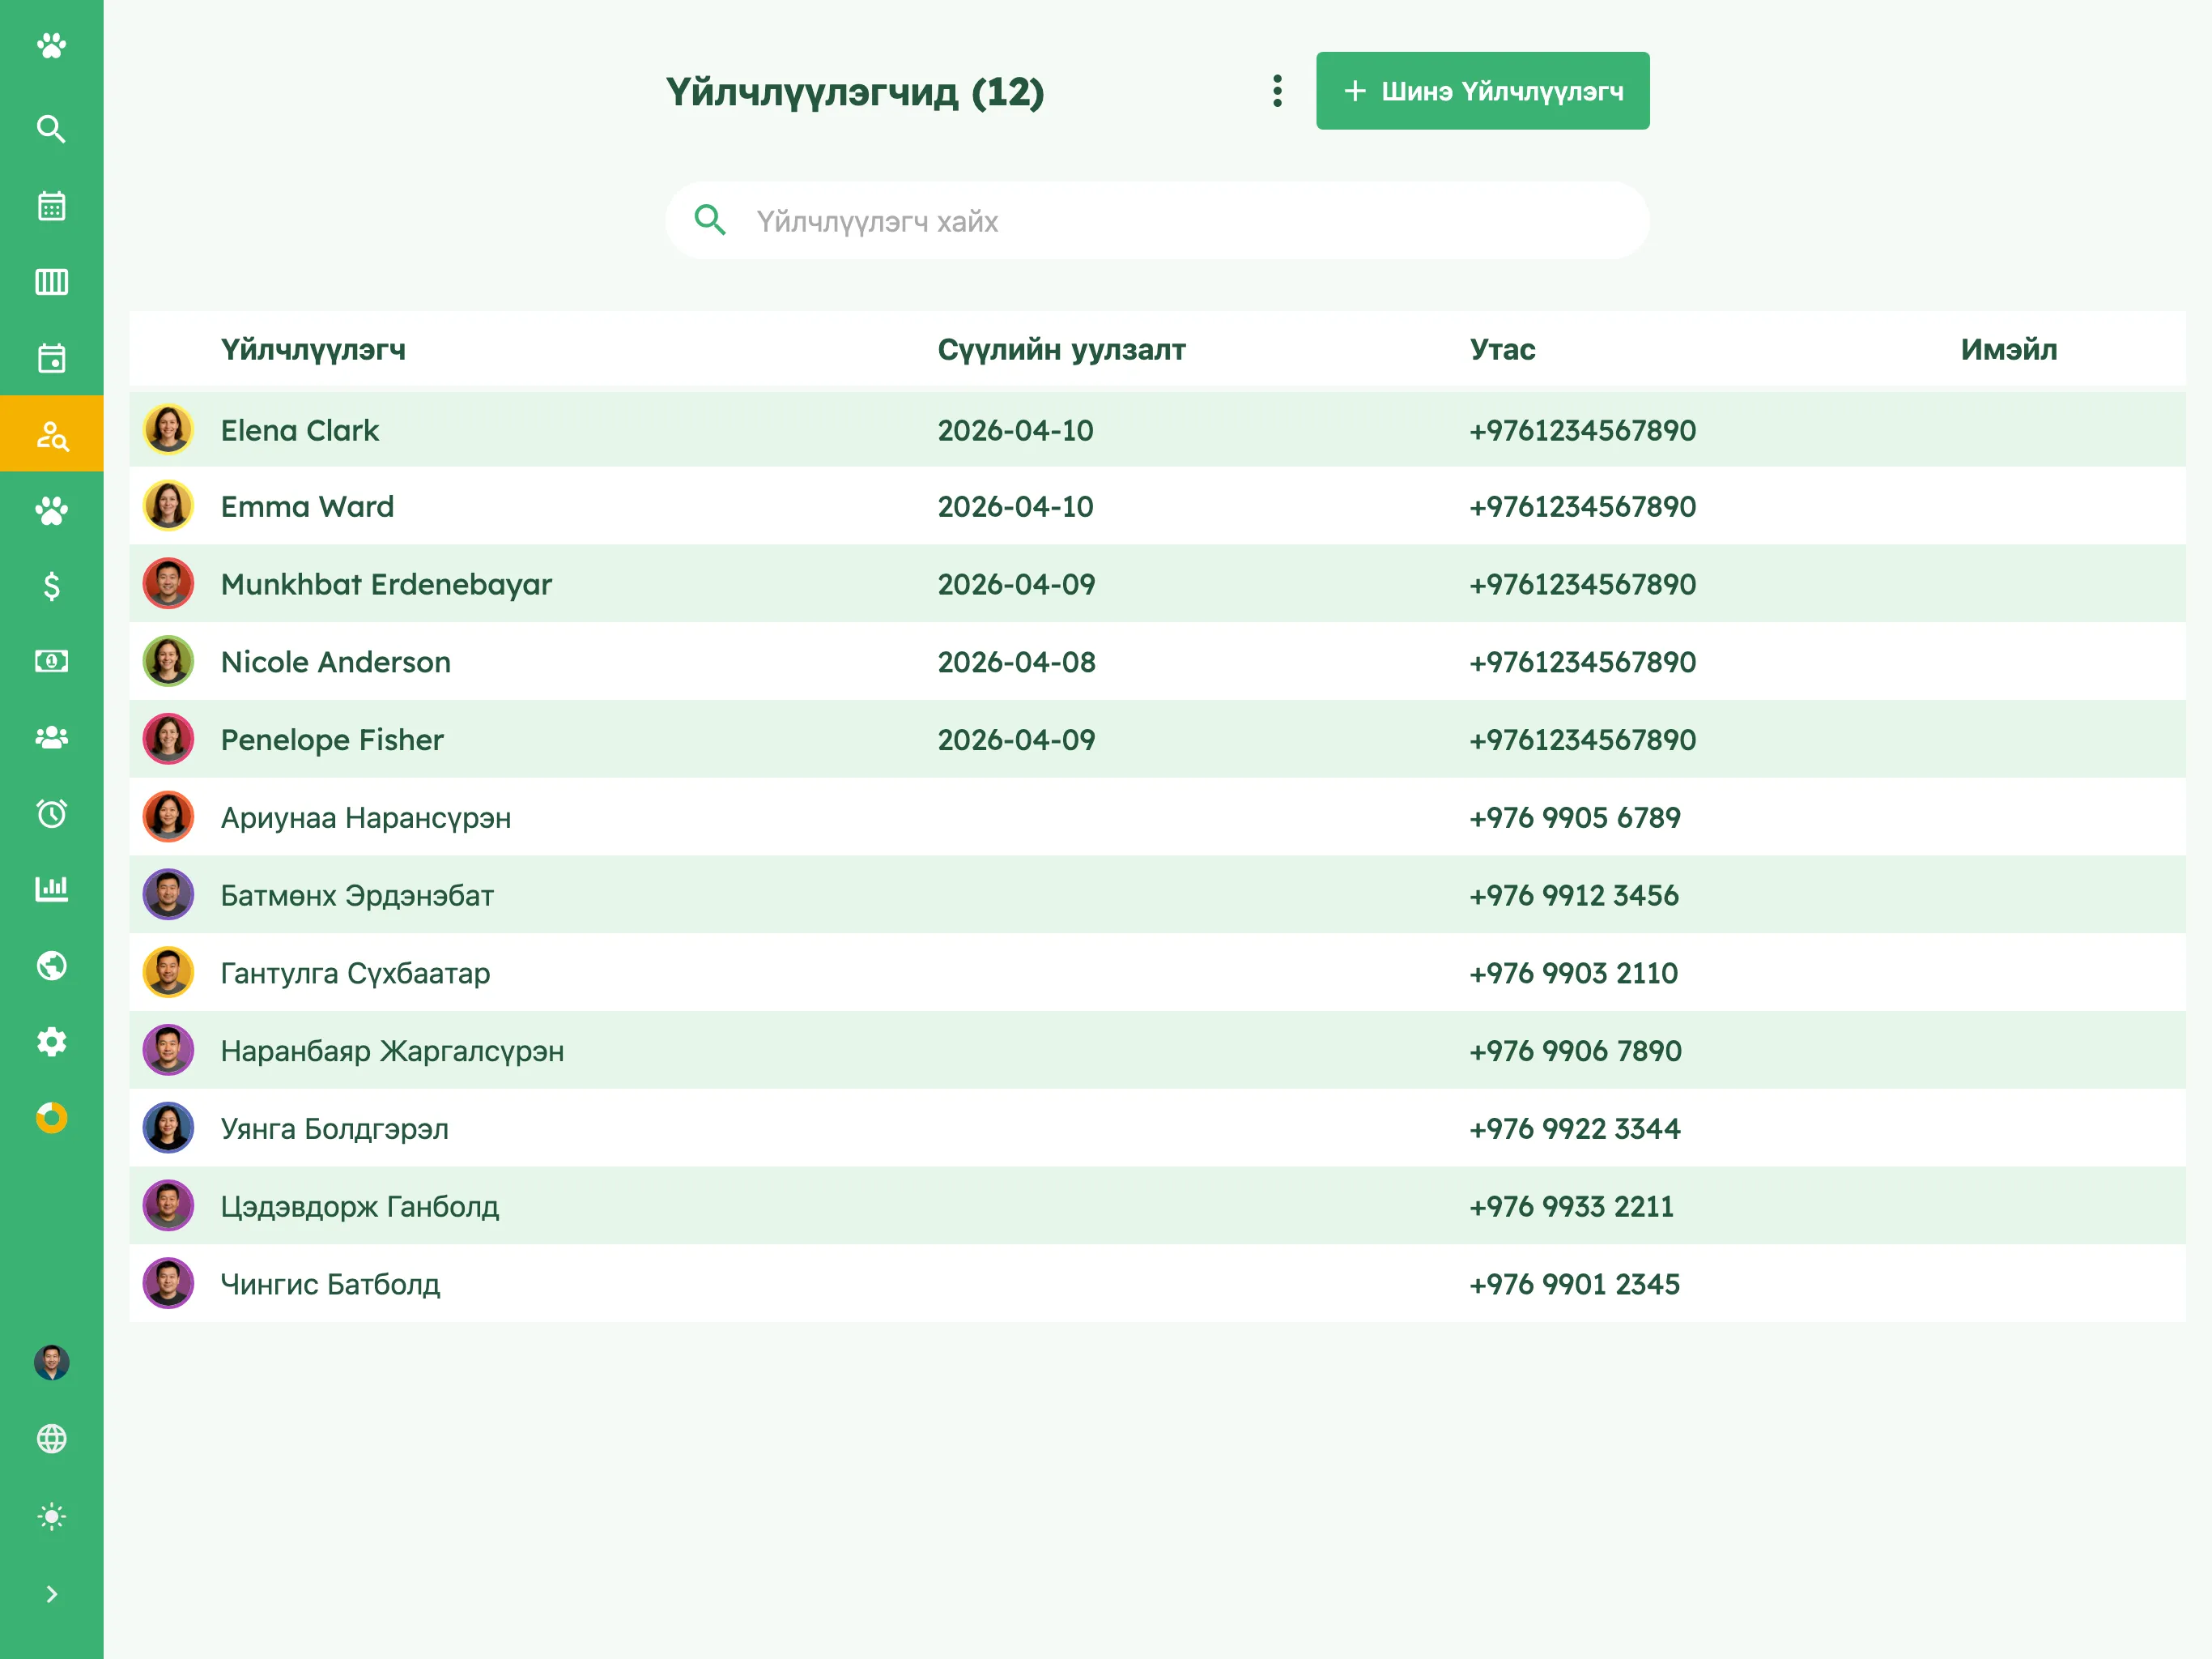Open the three-dot options menu

(x=1277, y=91)
